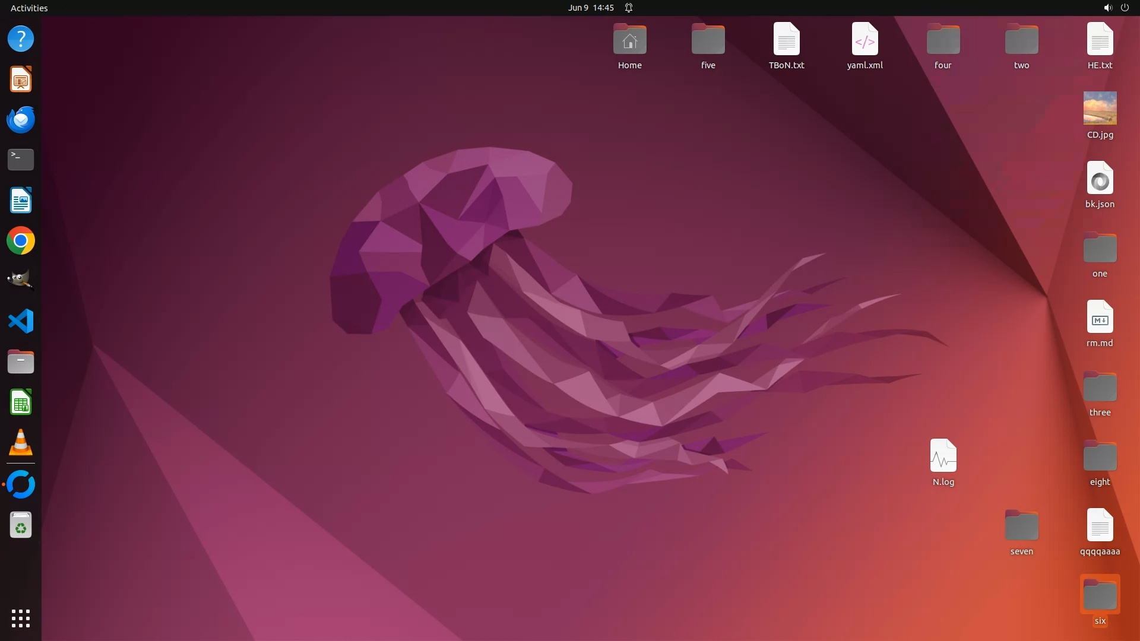The height and width of the screenshot is (641, 1140).
Task: Launch the Terminal application
Action: tap(21, 160)
